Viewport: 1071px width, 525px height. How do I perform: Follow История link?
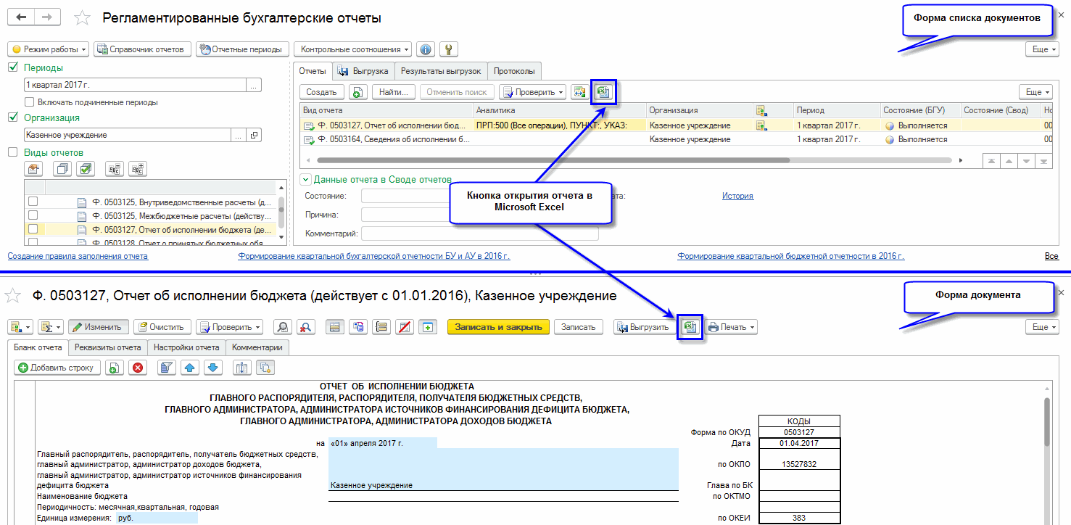[x=737, y=196]
